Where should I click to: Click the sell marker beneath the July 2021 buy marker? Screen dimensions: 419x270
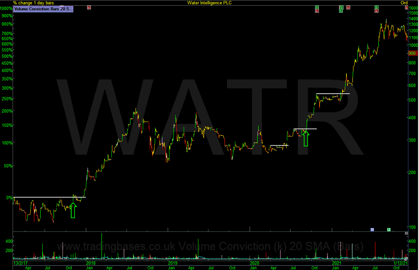click(x=376, y=11)
